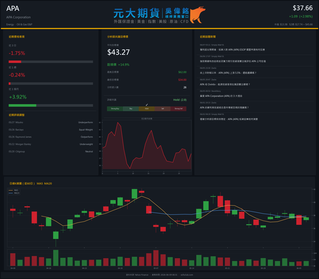Click the APA Corporation company name
319x279 pixels.
tap(19, 17)
